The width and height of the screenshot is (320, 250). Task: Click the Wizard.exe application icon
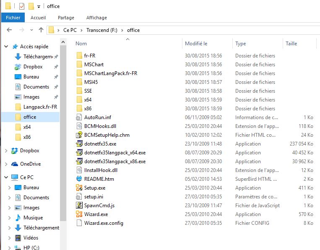[80, 214]
